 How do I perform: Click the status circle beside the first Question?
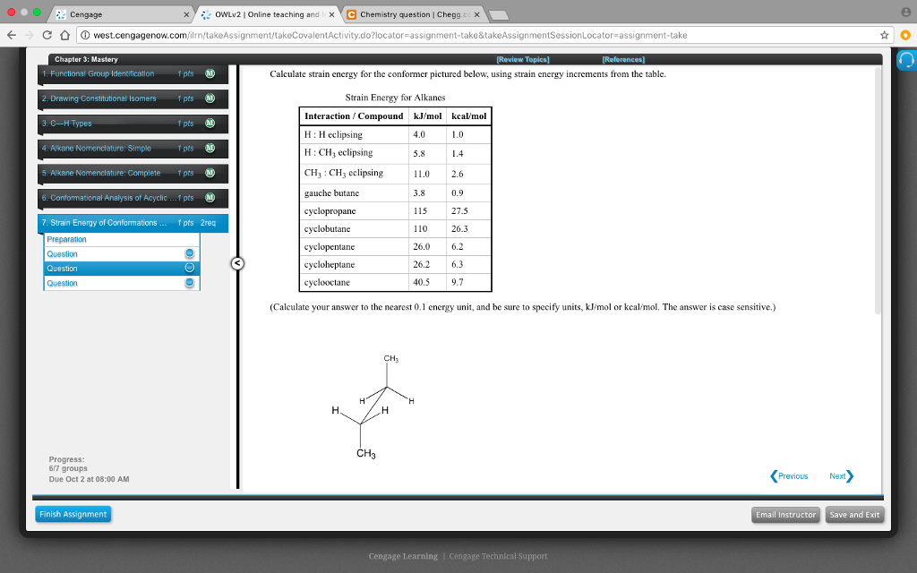click(x=188, y=253)
